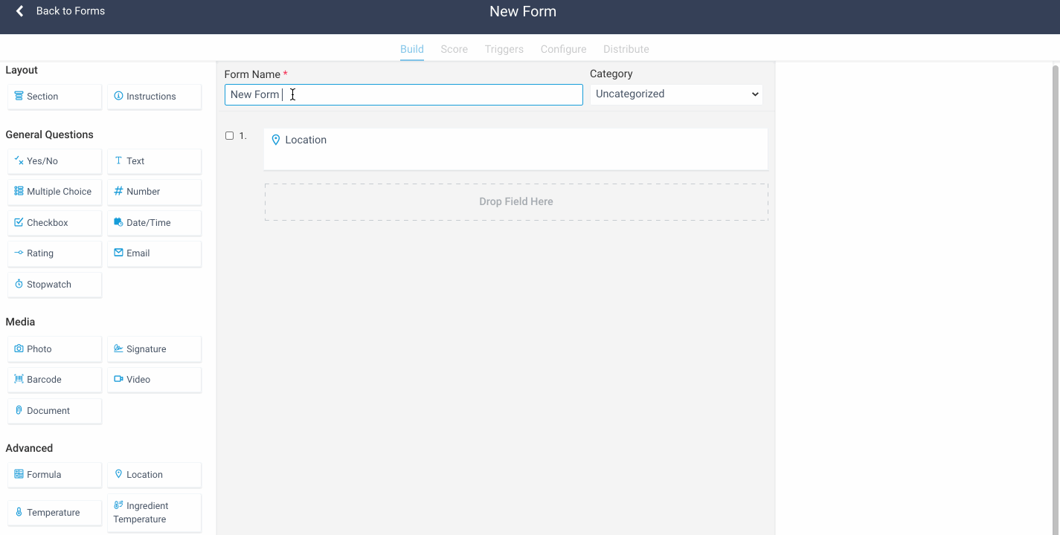This screenshot has height=535, width=1060.
Task: Click the pin icon in question 1
Action: pyautogui.click(x=276, y=140)
